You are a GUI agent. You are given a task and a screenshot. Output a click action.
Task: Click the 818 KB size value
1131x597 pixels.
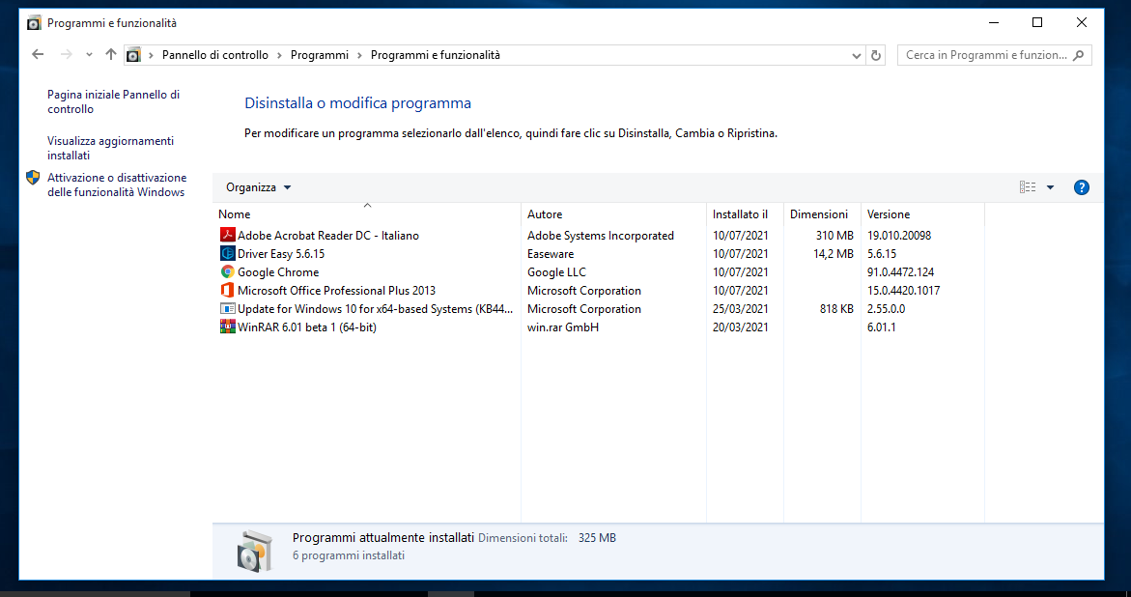(836, 308)
